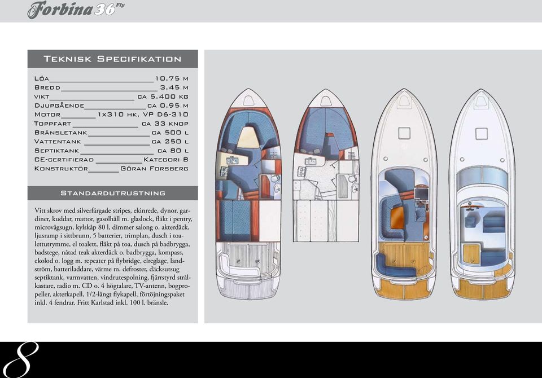Click the '3,45 m' beam value
542x378 pixels.
[x=174, y=88]
